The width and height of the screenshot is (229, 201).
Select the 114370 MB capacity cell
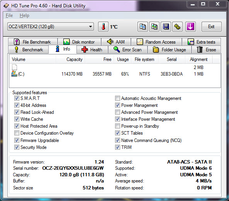coord(72,74)
